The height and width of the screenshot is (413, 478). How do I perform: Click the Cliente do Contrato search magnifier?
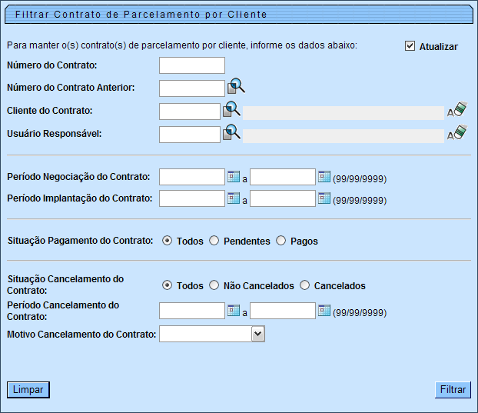coord(231,110)
